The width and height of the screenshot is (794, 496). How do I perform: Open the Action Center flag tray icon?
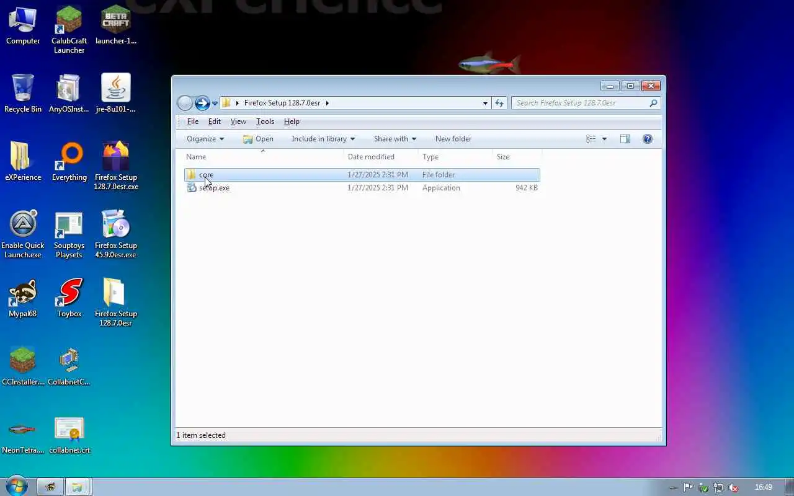[689, 487]
